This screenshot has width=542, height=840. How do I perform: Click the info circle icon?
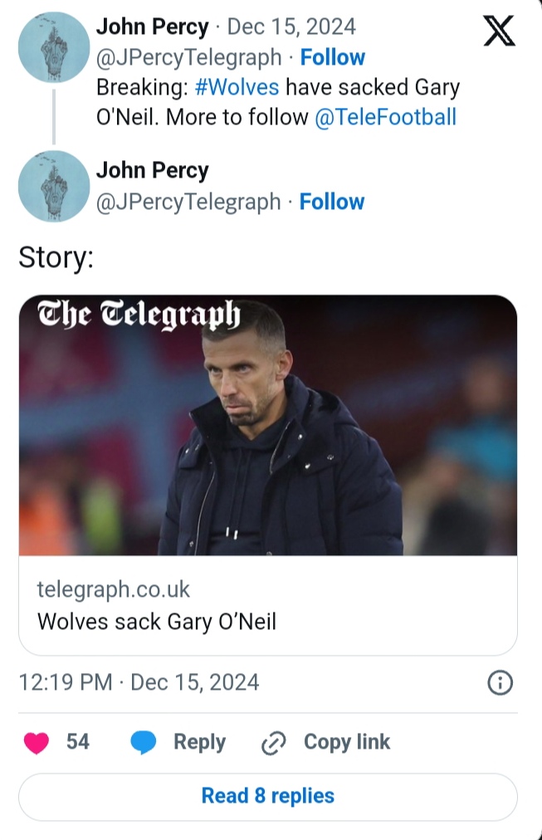(500, 683)
